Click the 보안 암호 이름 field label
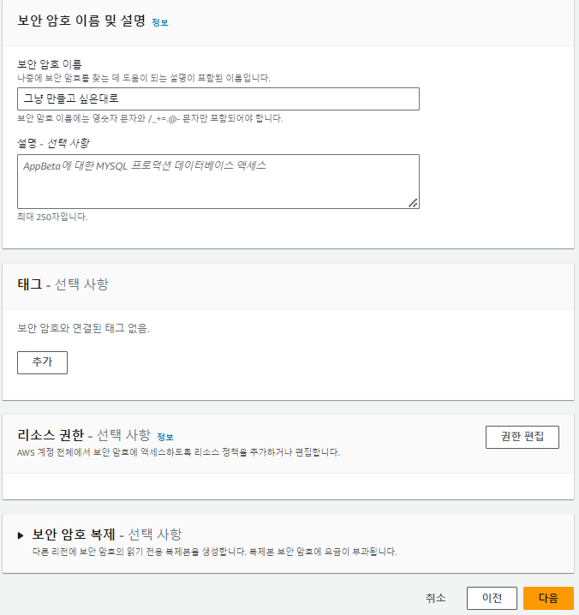 pyautogui.click(x=50, y=64)
